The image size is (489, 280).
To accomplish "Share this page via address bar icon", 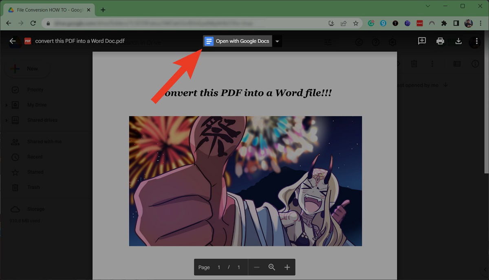I will tap(344, 23).
